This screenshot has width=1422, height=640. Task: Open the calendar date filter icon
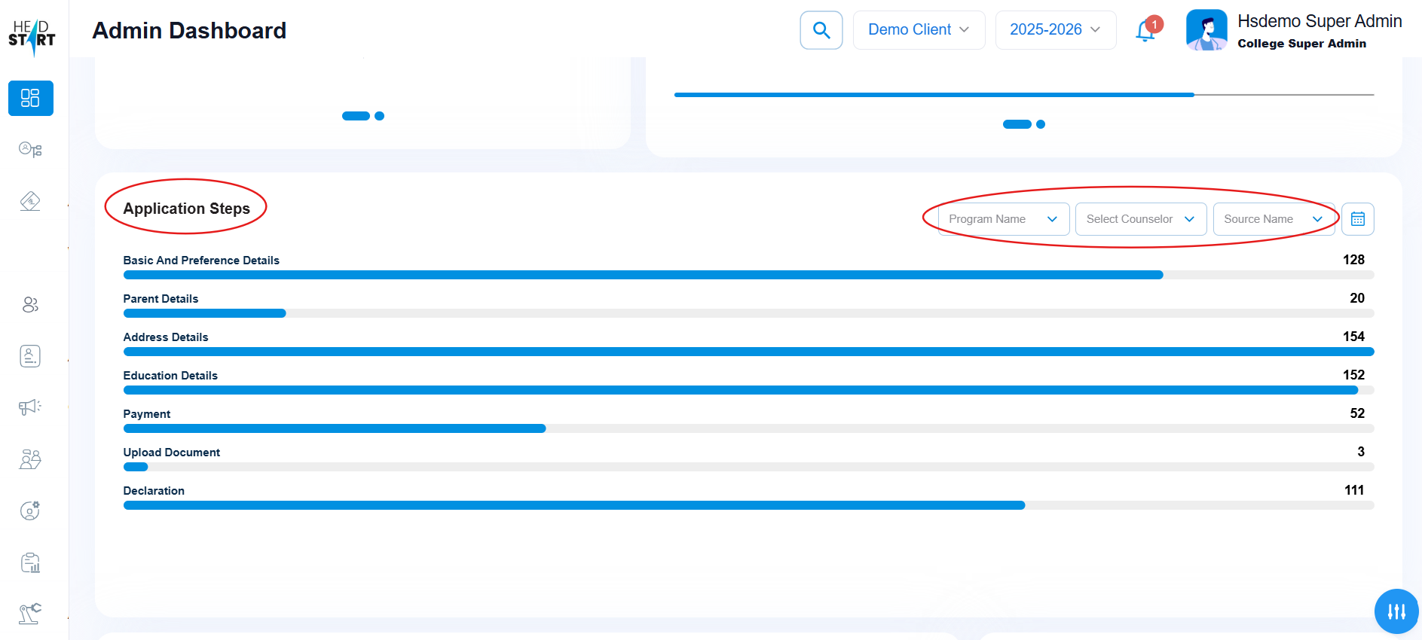point(1357,219)
